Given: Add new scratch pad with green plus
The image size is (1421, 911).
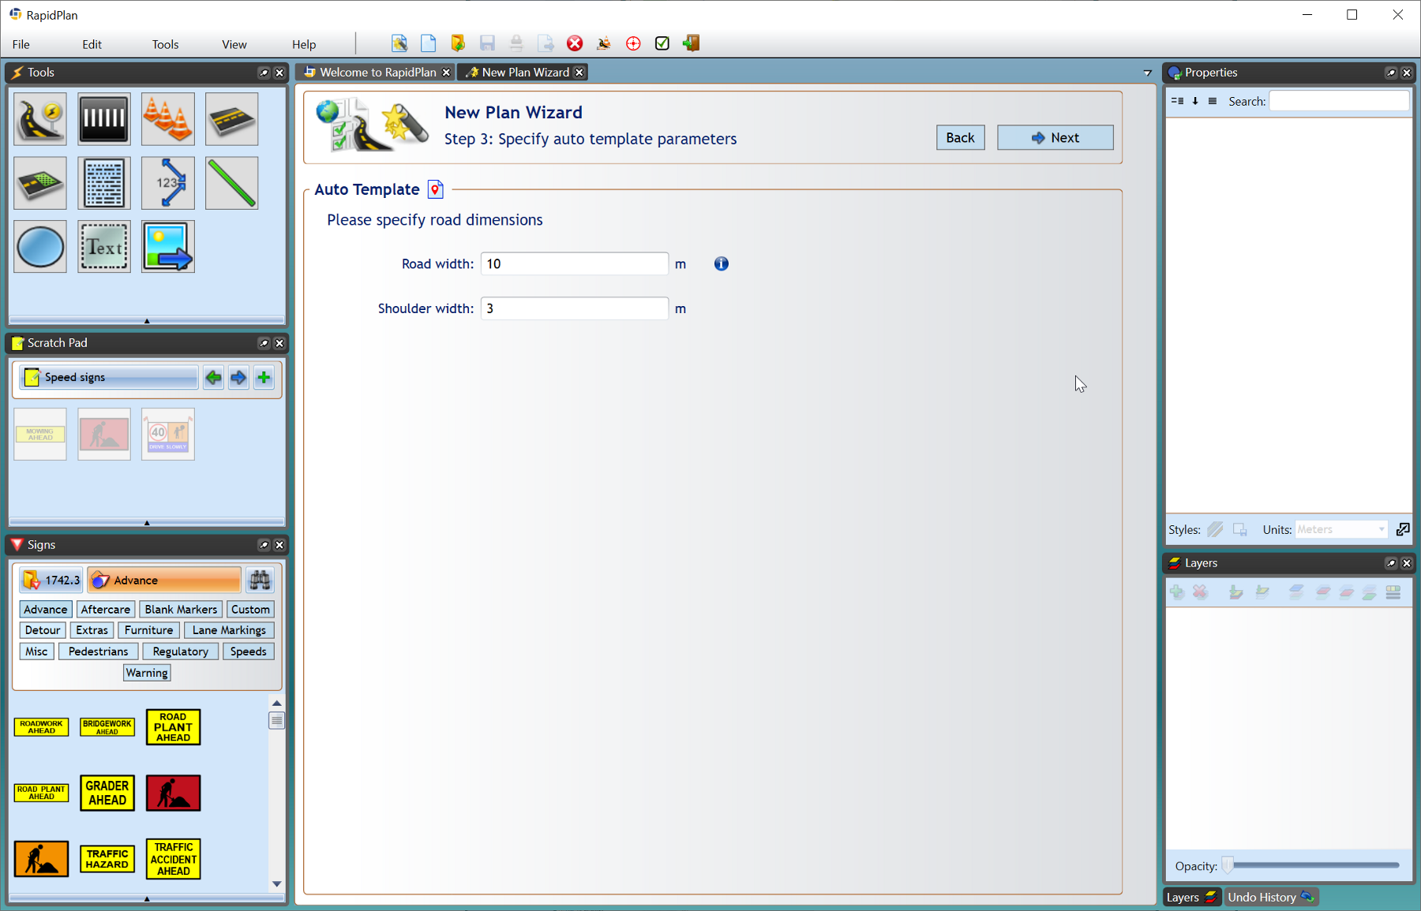Looking at the screenshot, I should [x=264, y=378].
